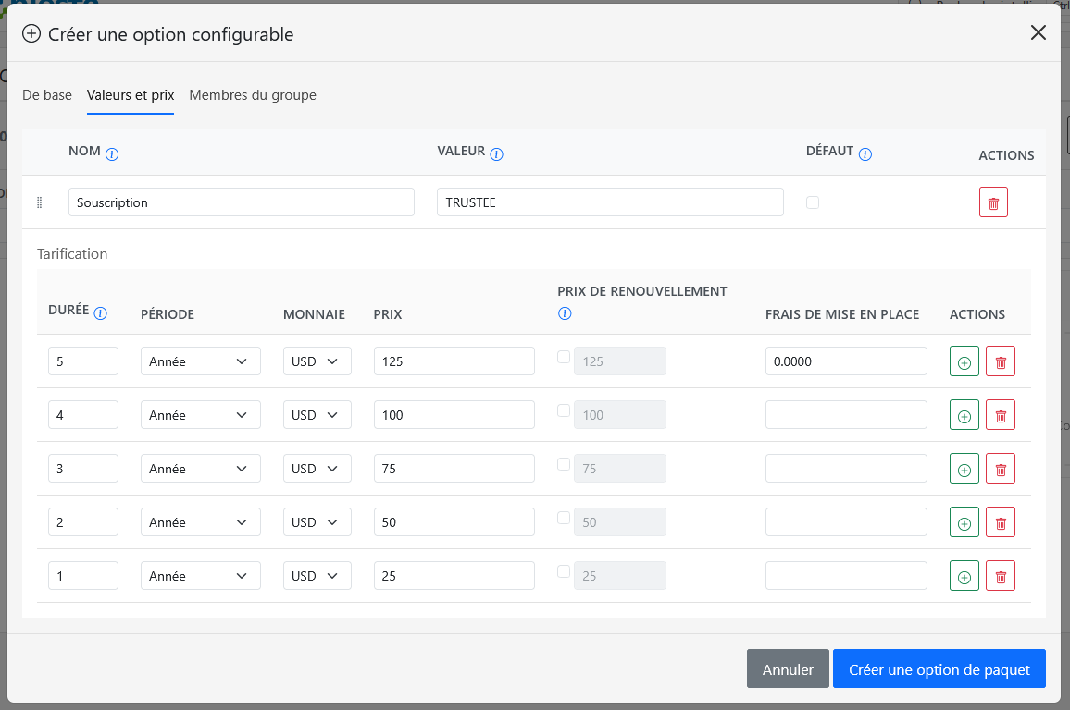The image size is (1070, 710).
Task: Click the Annuler button
Action: coord(788,669)
